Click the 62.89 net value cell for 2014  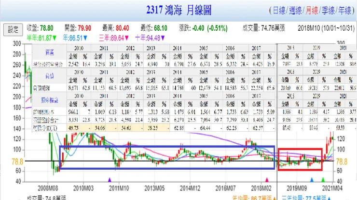point(178,128)
